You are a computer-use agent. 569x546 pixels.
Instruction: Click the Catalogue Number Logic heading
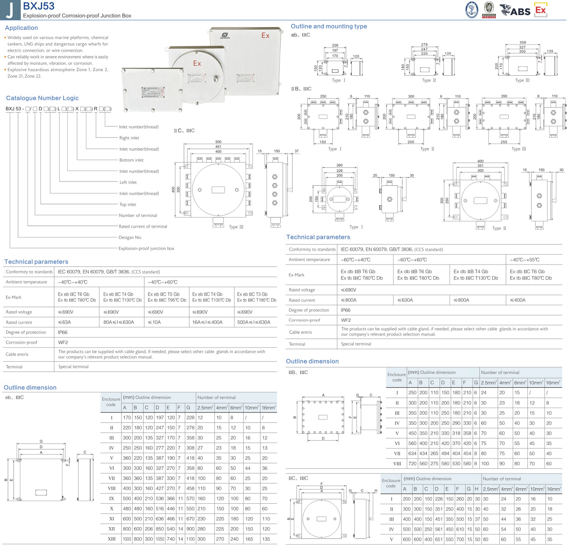pos(42,98)
